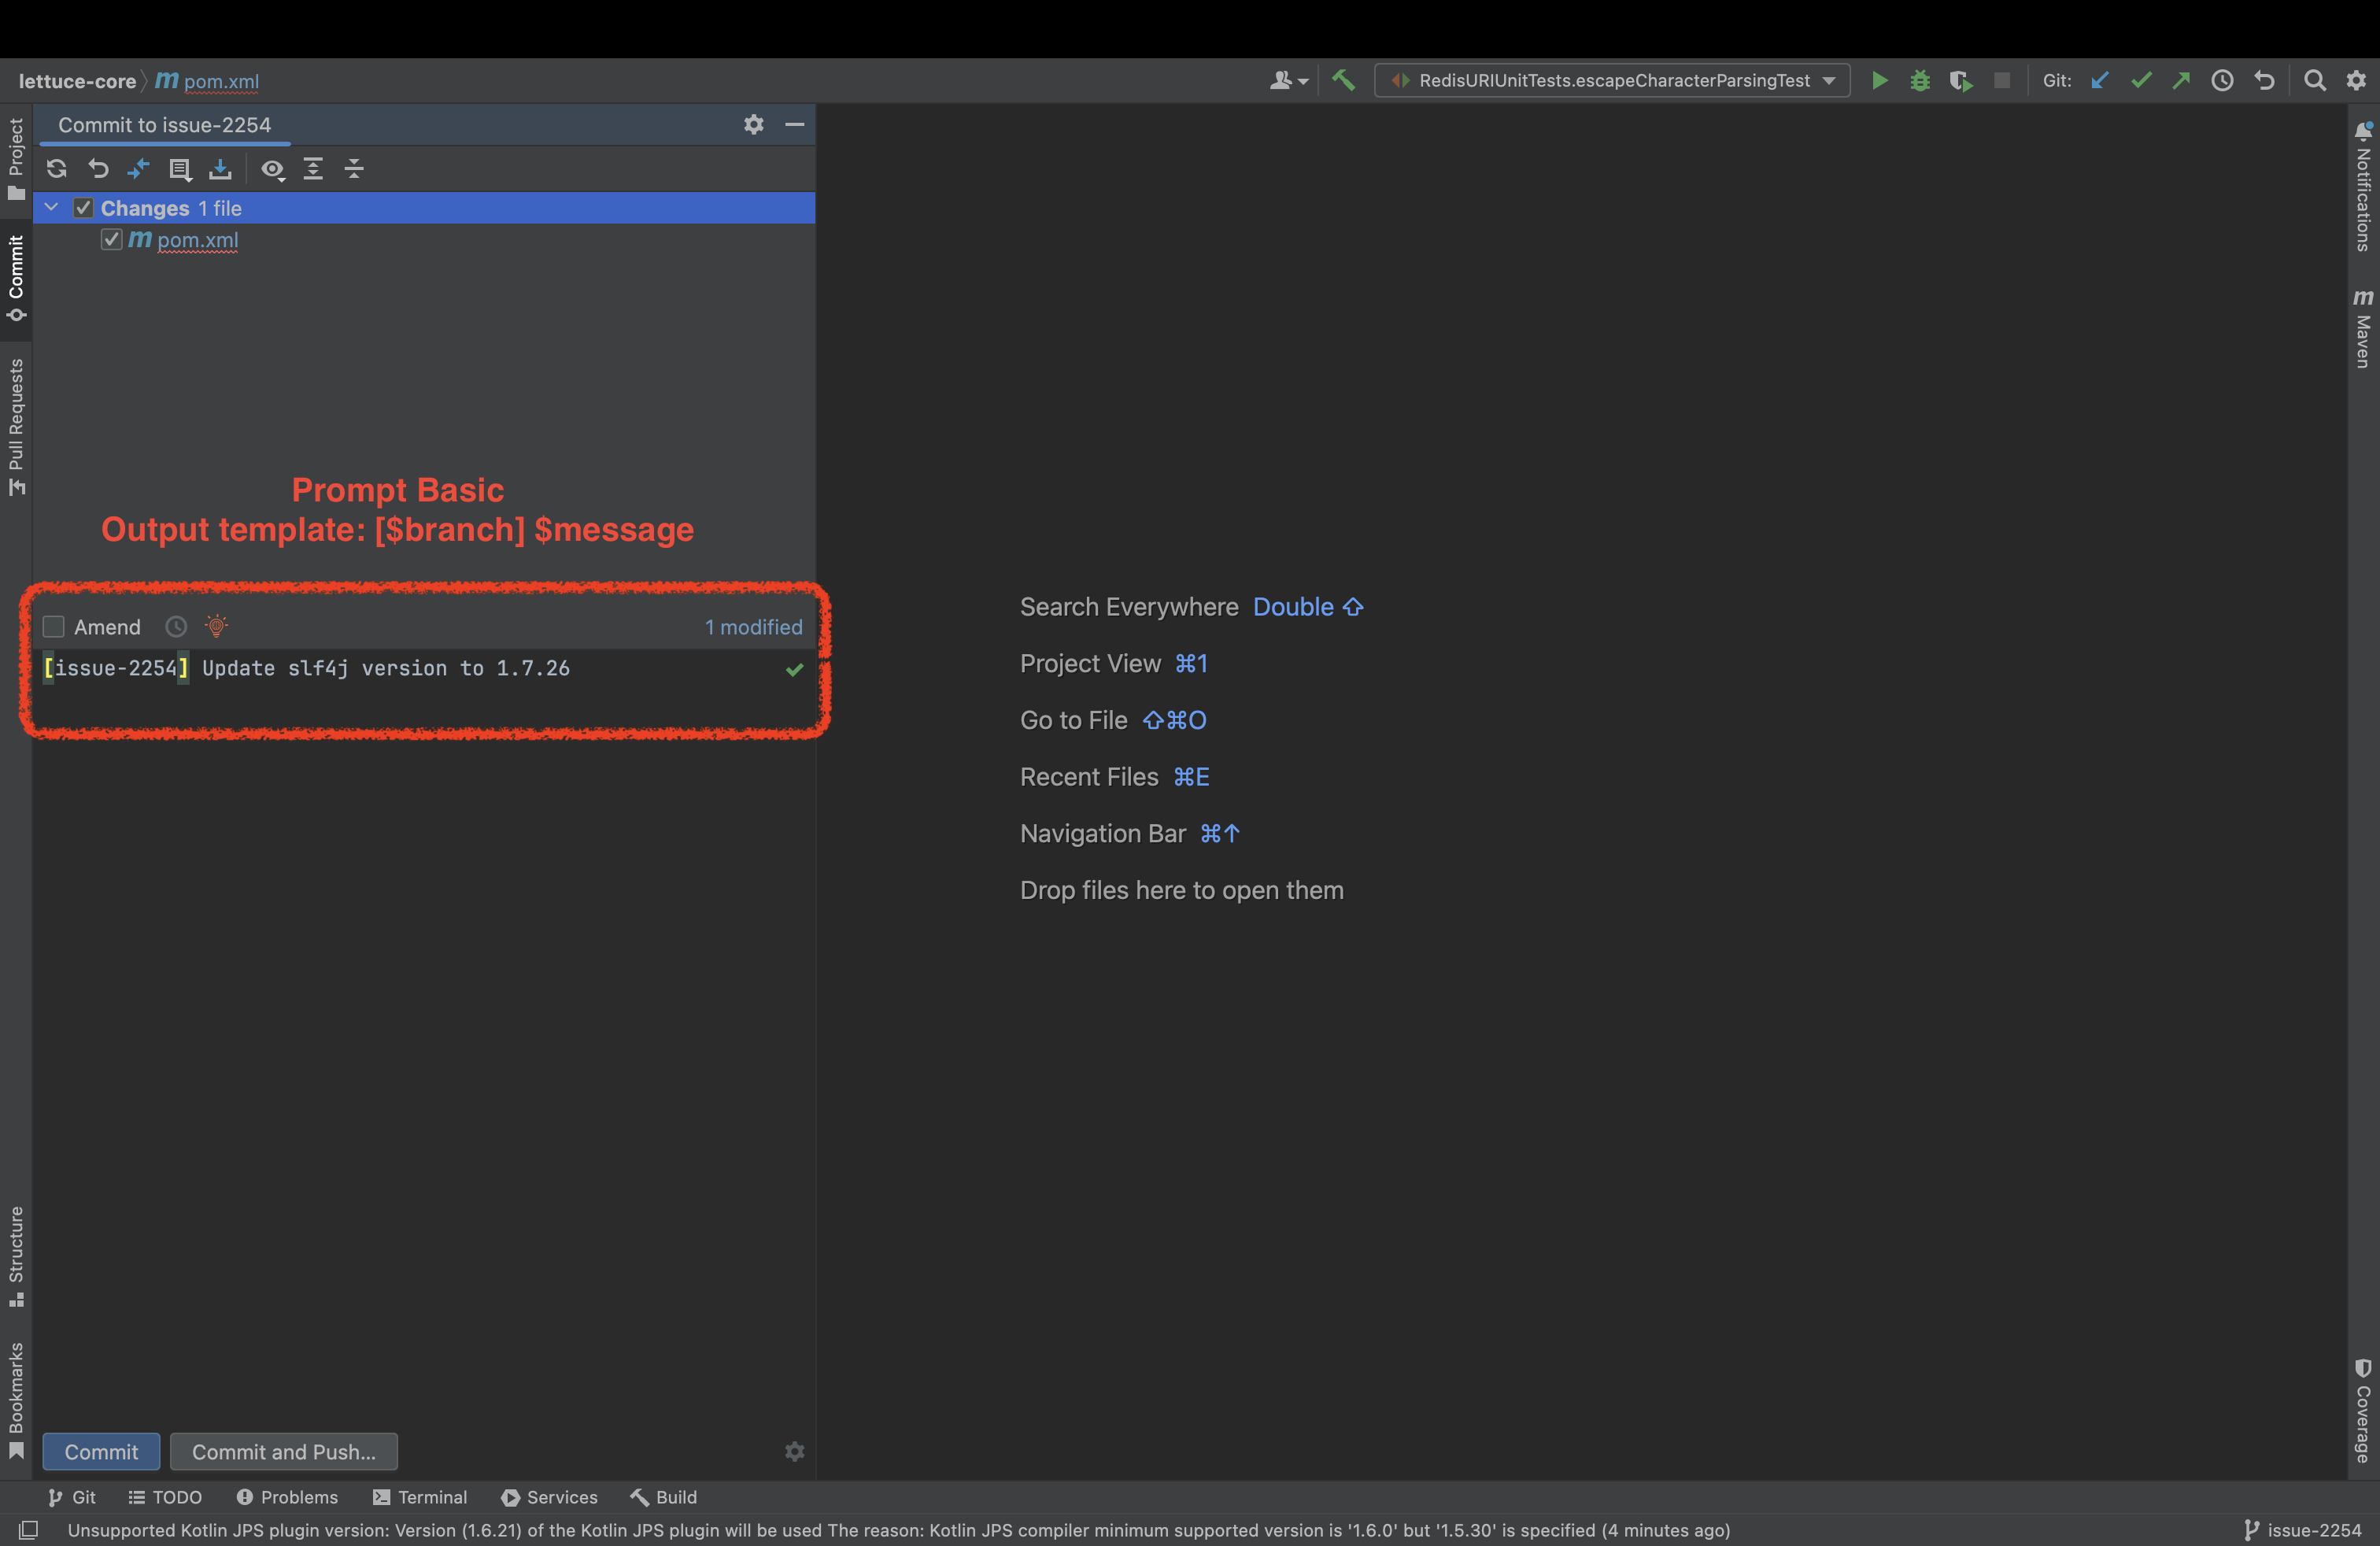Open commit message history clock icon
This screenshot has width=2380, height=1546.
(x=176, y=627)
